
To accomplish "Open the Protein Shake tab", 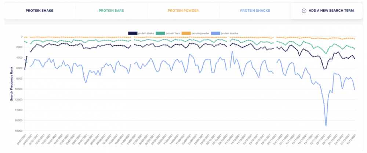I will pyautogui.click(x=40, y=11).
